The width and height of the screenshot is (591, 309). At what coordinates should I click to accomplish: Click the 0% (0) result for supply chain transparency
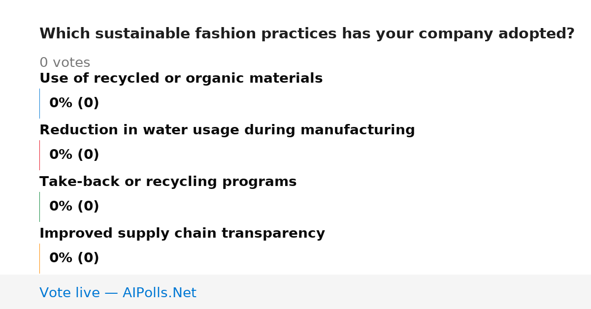pyautogui.click(x=74, y=258)
